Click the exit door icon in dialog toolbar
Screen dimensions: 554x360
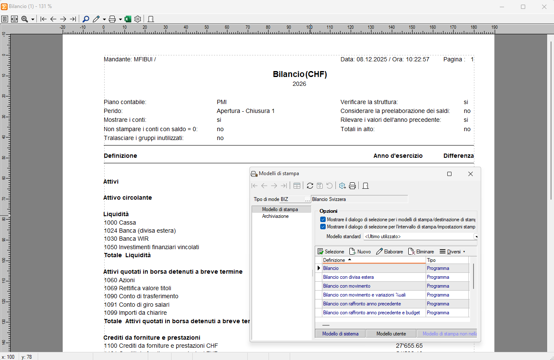pos(366,186)
